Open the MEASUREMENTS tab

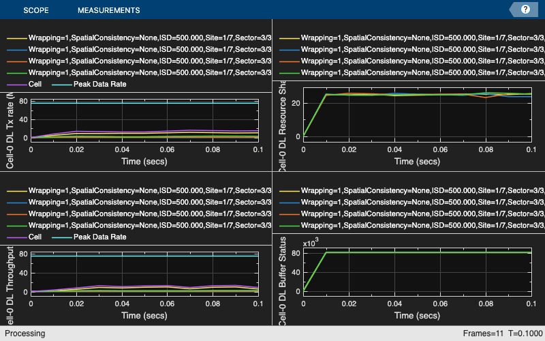tap(108, 10)
